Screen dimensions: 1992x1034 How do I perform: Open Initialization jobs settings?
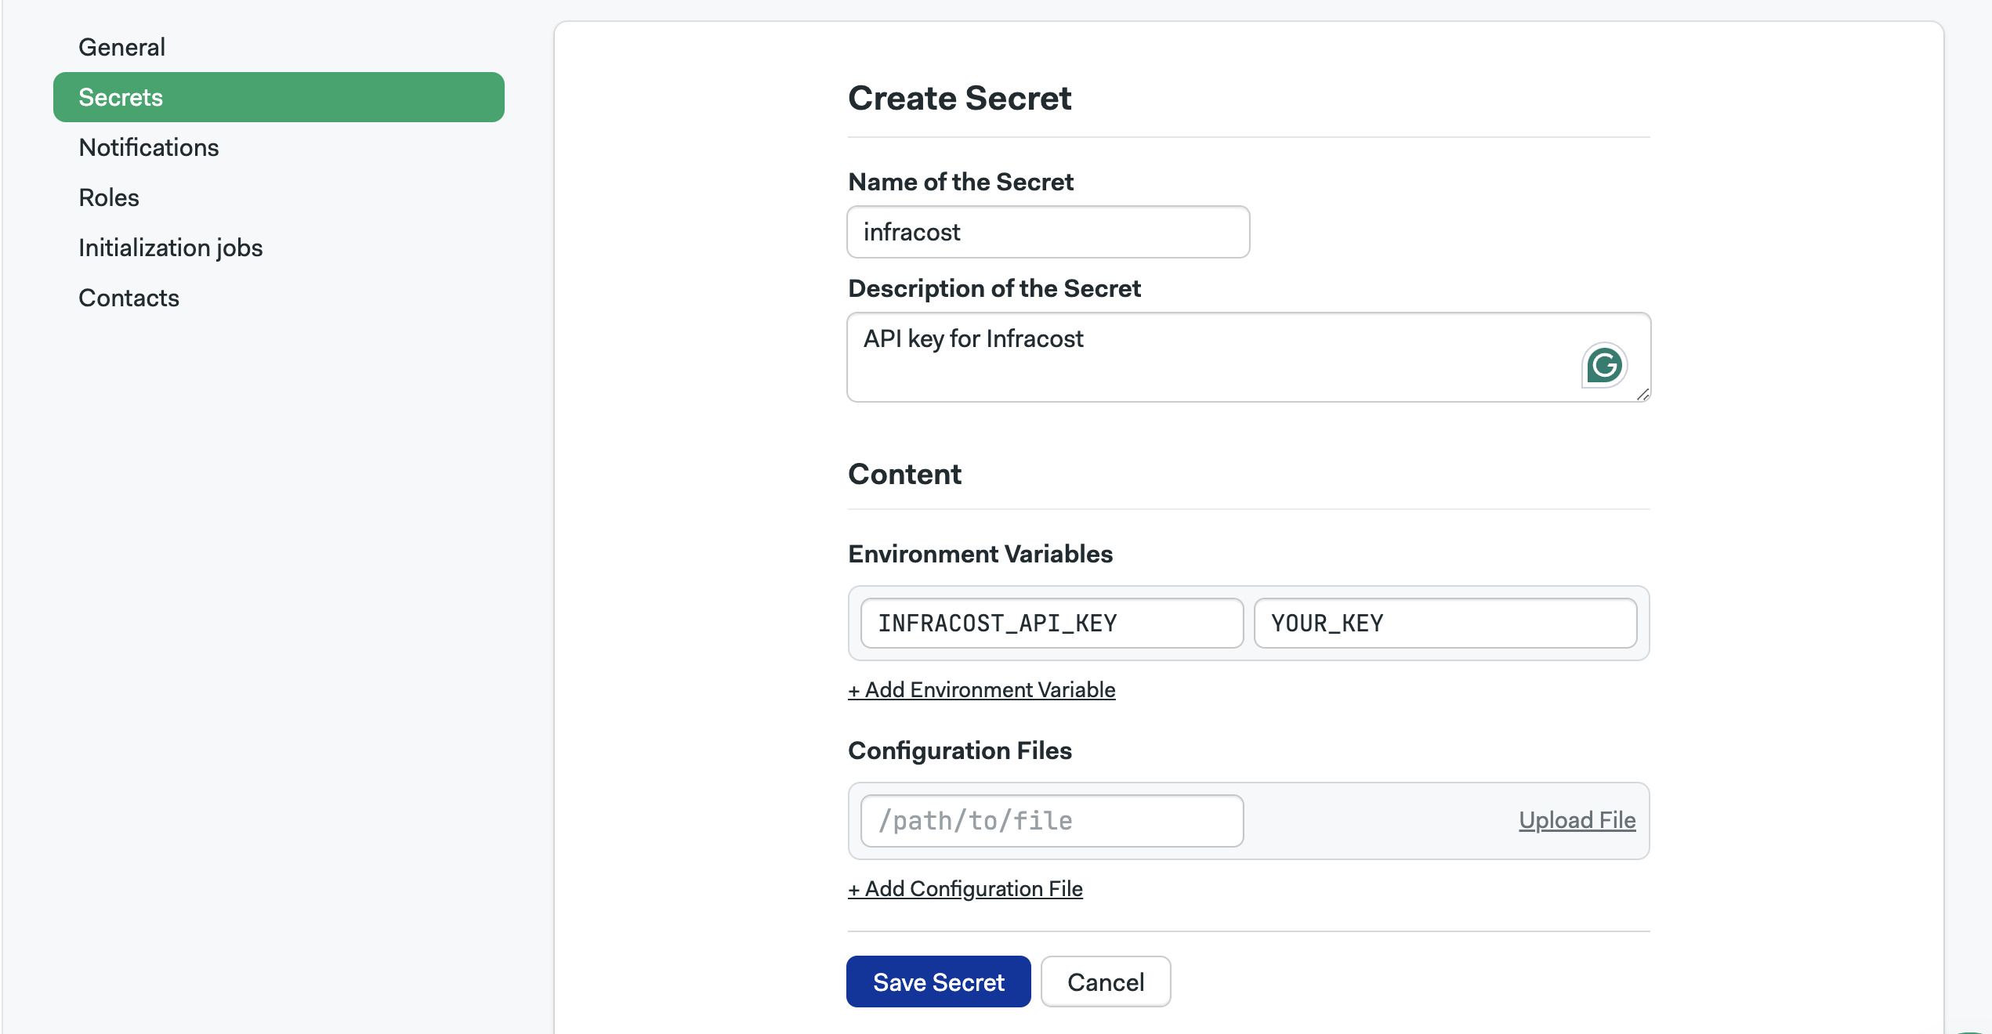(x=171, y=248)
